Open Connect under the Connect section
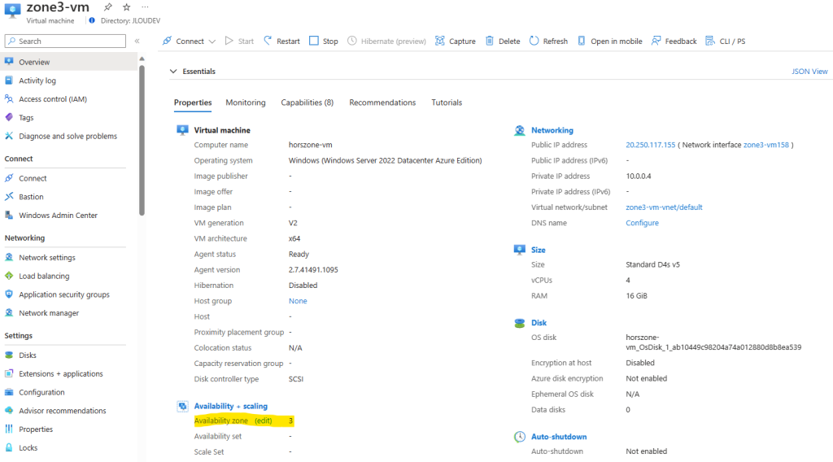The height and width of the screenshot is (462, 833). (33, 178)
